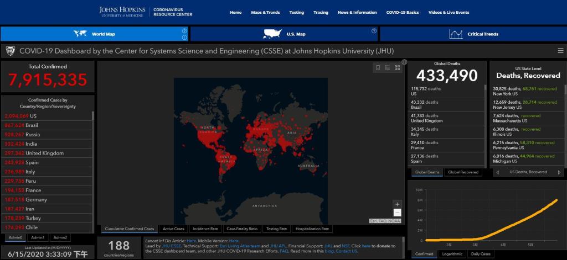Select US row in confirmed cases list
567x260 pixels.
point(48,116)
